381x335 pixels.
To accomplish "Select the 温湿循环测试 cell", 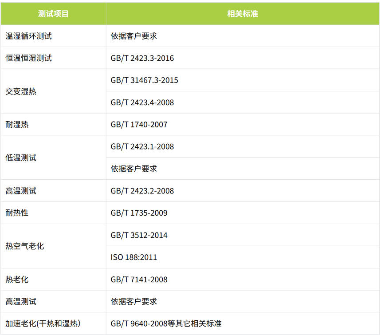I will pyautogui.click(x=53, y=36).
